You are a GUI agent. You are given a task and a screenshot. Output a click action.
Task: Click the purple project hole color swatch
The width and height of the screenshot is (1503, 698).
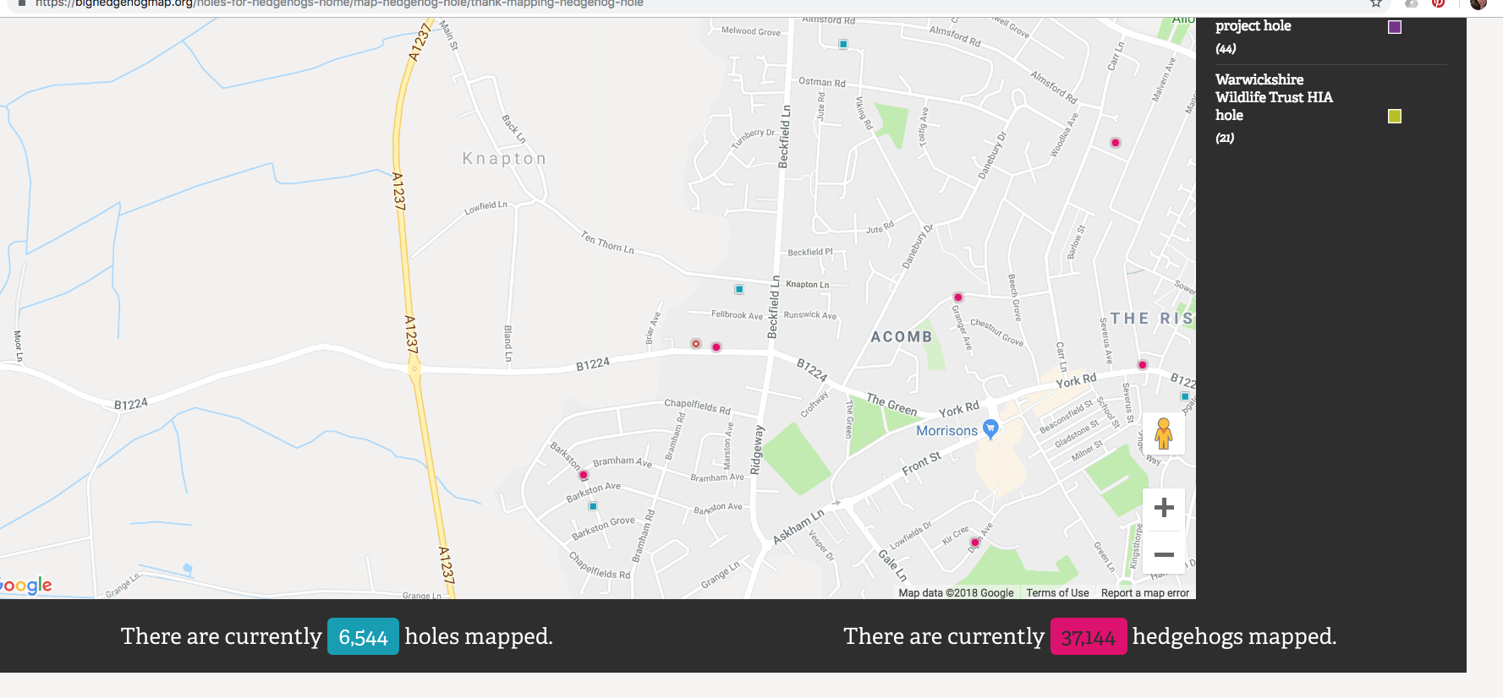pyautogui.click(x=1394, y=26)
